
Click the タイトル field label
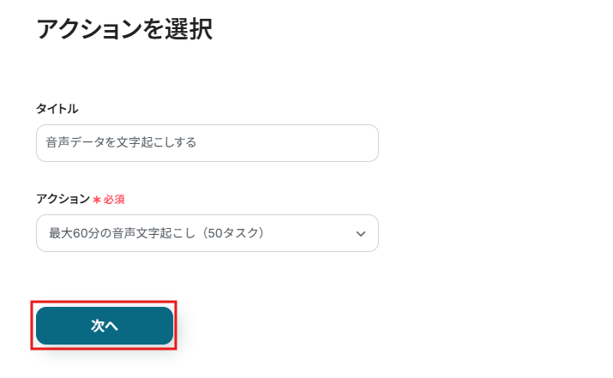pos(57,109)
